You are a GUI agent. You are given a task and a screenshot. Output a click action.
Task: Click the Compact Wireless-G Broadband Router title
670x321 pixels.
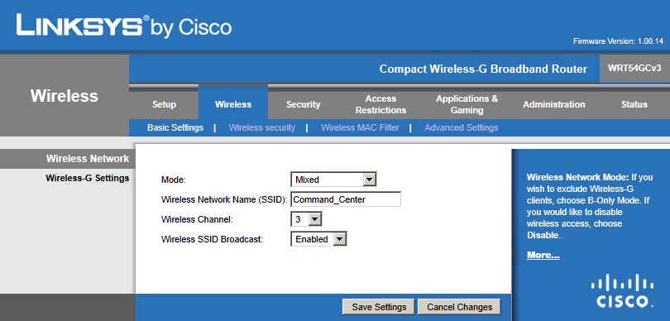483,69
